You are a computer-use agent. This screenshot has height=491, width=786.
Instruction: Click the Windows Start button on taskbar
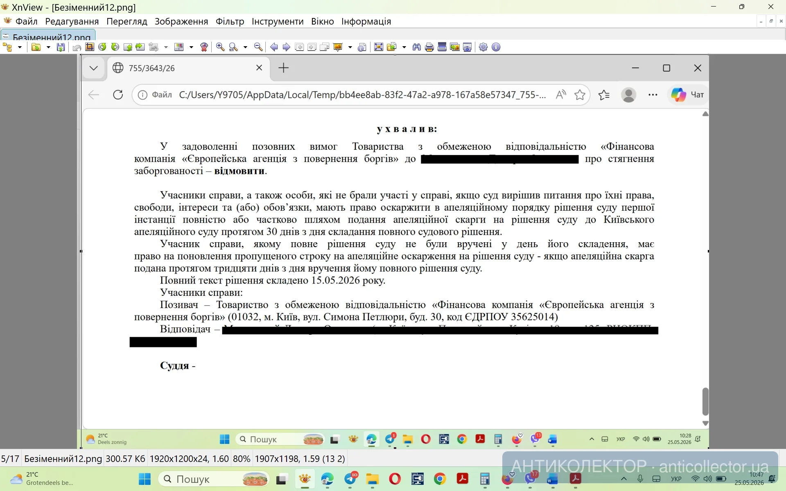[145, 479]
